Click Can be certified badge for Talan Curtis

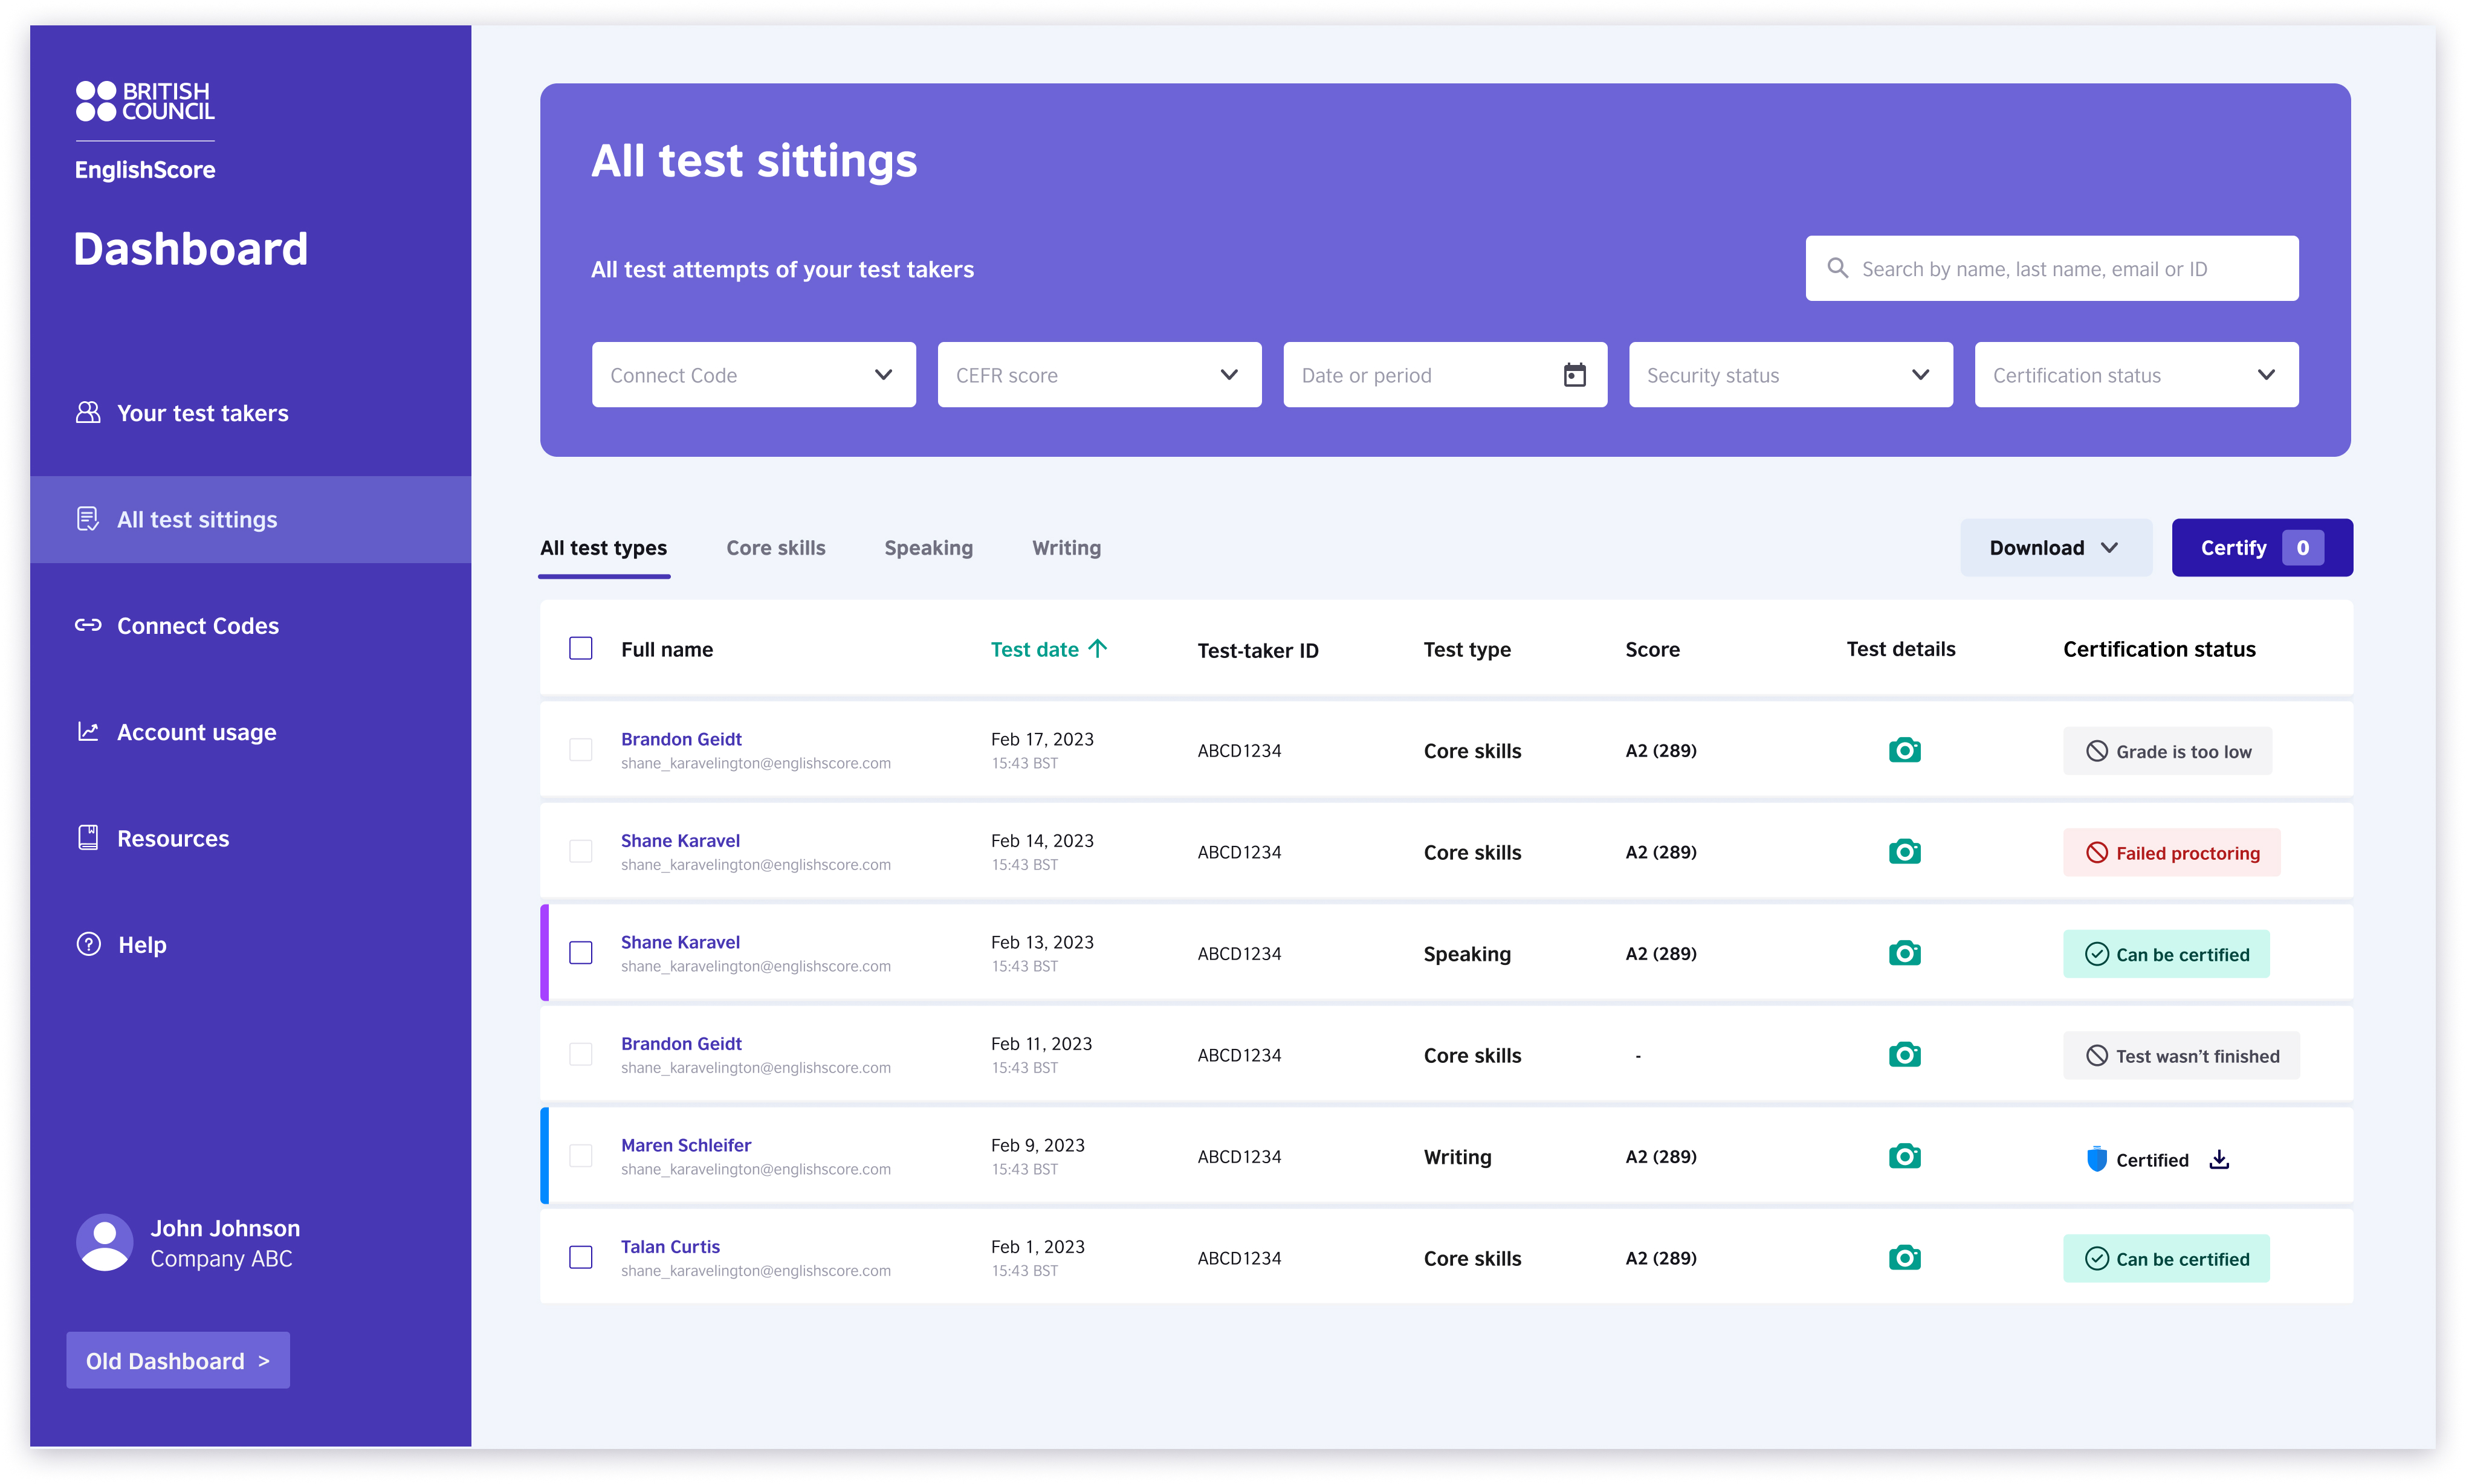click(x=2166, y=1258)
